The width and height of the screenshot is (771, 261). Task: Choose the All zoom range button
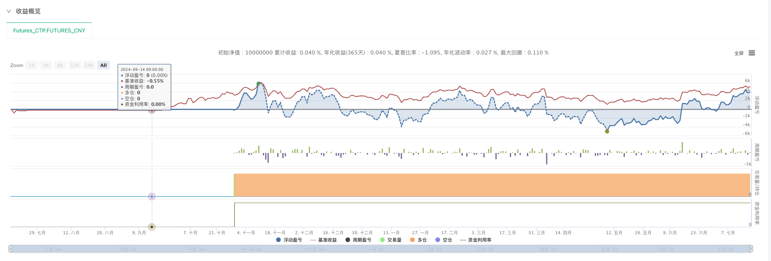click(x=103, y=65)
